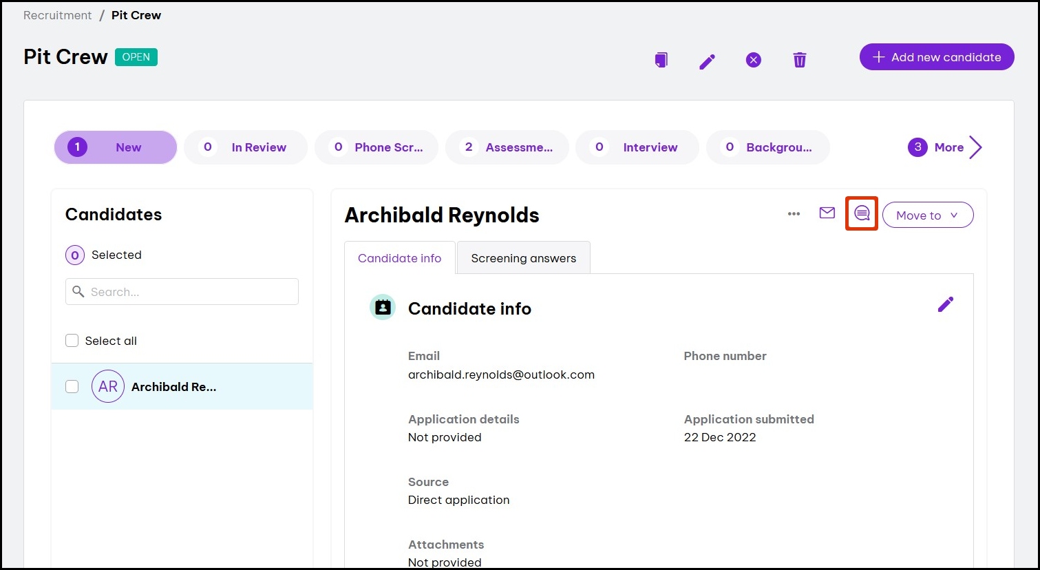This screenshot has height=570, width=1040.
Task: Expand the Move to dropdown
Action: [927, 215]
